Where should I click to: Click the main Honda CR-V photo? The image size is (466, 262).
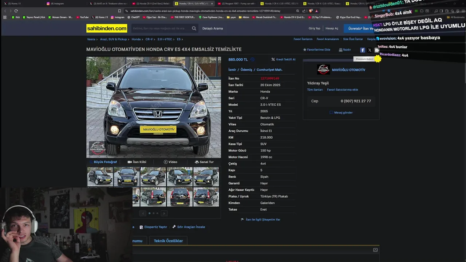154,107
